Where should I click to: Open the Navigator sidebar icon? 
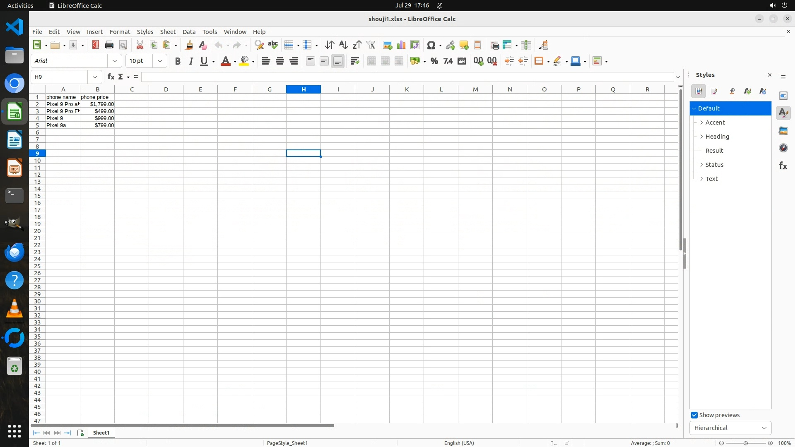(x=783, y=148)
